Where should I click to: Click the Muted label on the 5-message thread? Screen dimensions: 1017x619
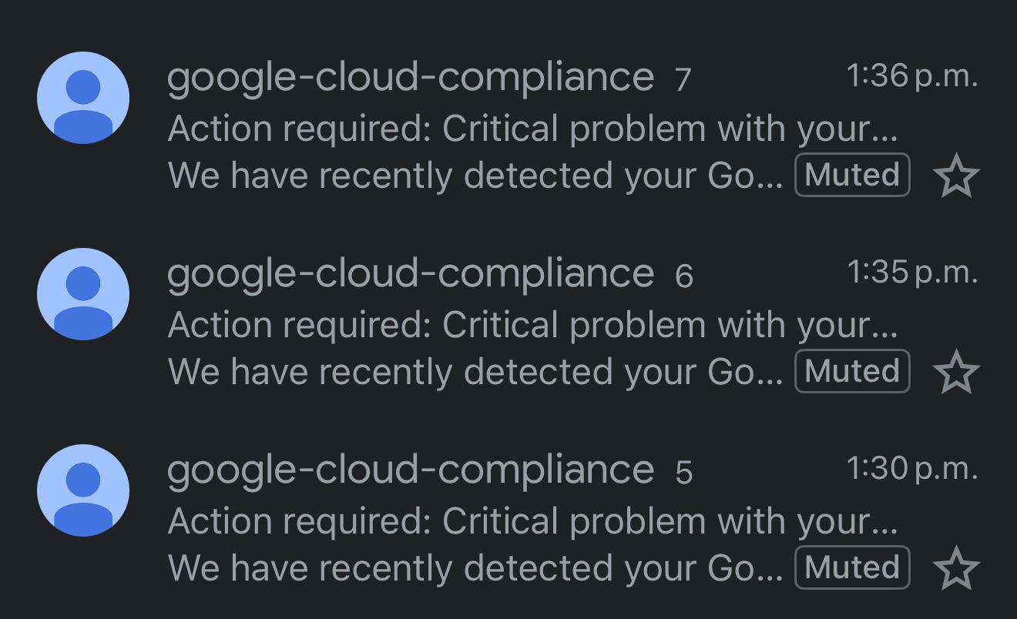click(x=852, y=567)
